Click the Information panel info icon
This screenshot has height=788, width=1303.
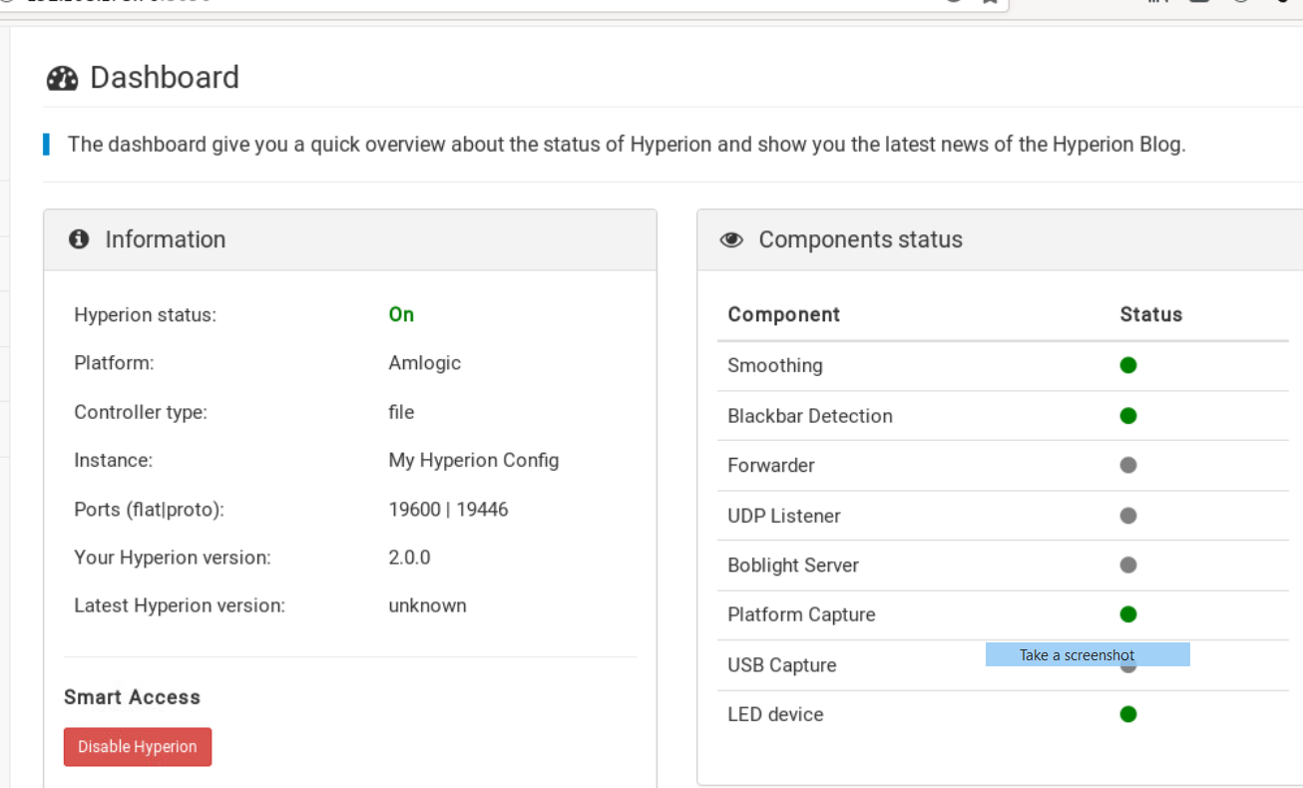point(79,239)
